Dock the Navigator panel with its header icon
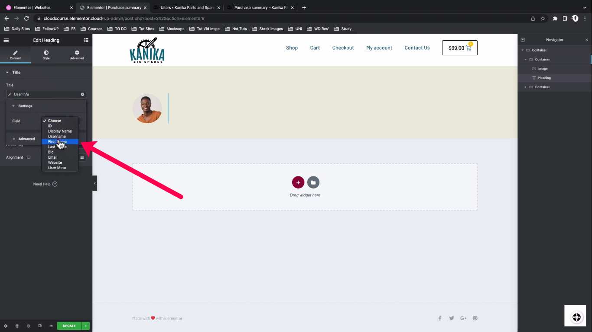The height and width of the screenshot is (332, 592). pos(523,40)
